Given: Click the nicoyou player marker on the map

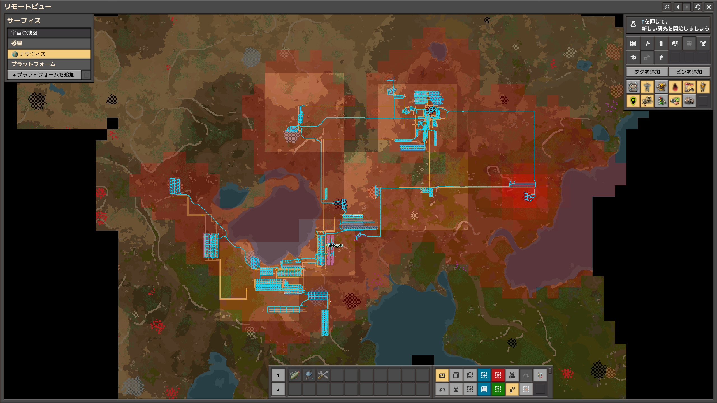Looking at the screenshot, I should tap(326, 245).
